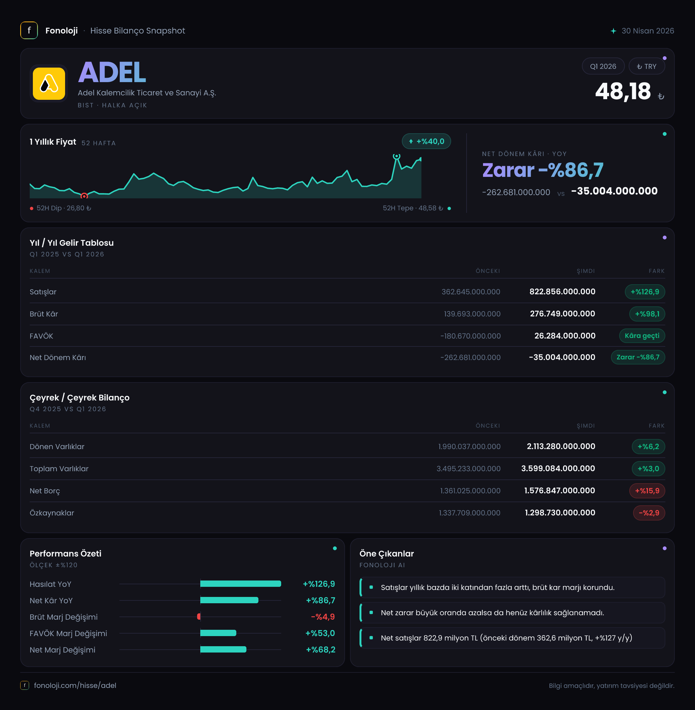The image size is (695, 710).
Task: Click the FAVÖK Marj Değişimi performance bar
Action: click(218, 633)
